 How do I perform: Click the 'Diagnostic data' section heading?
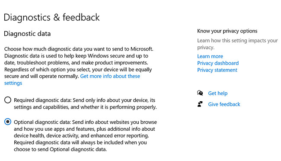27,34
